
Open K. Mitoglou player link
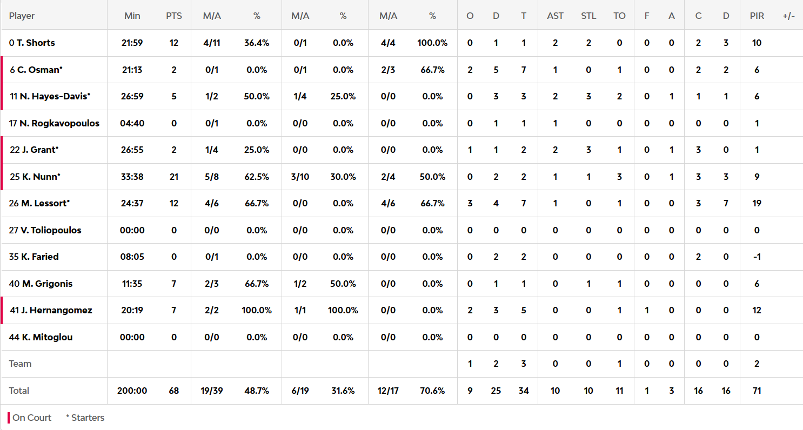tap(47, 337)
